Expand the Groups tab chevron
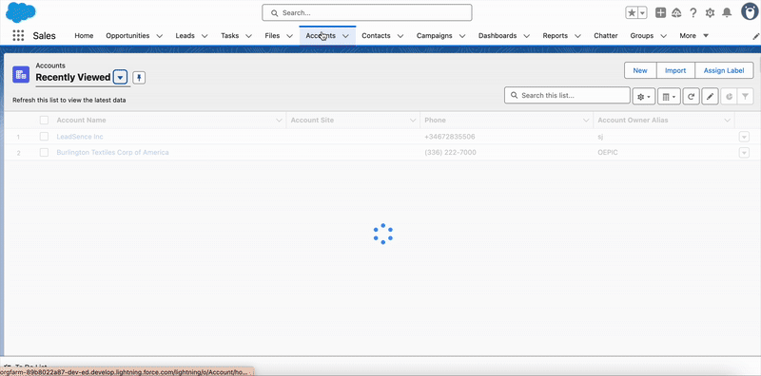761x376 pixels. (663, 36)
